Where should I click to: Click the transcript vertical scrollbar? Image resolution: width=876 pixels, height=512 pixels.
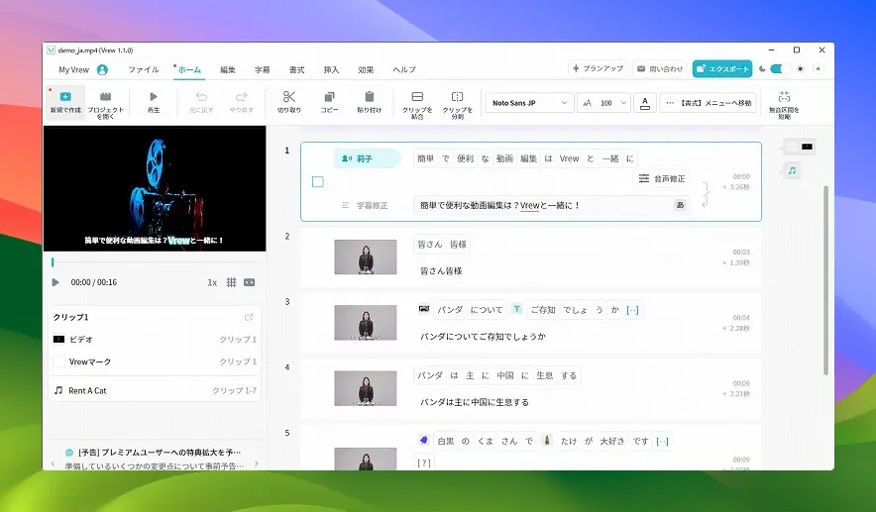(825, 281)
